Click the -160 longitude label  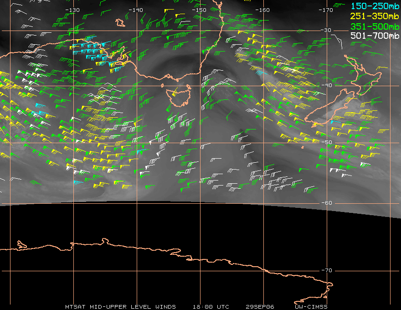click(262, 10)
